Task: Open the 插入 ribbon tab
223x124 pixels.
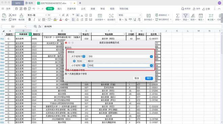Action: (x=59, y=9)
